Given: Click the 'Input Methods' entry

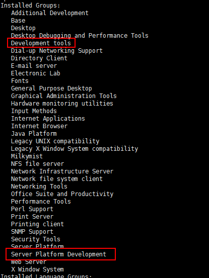Looking at the screenshot, I should coord(34,111).
